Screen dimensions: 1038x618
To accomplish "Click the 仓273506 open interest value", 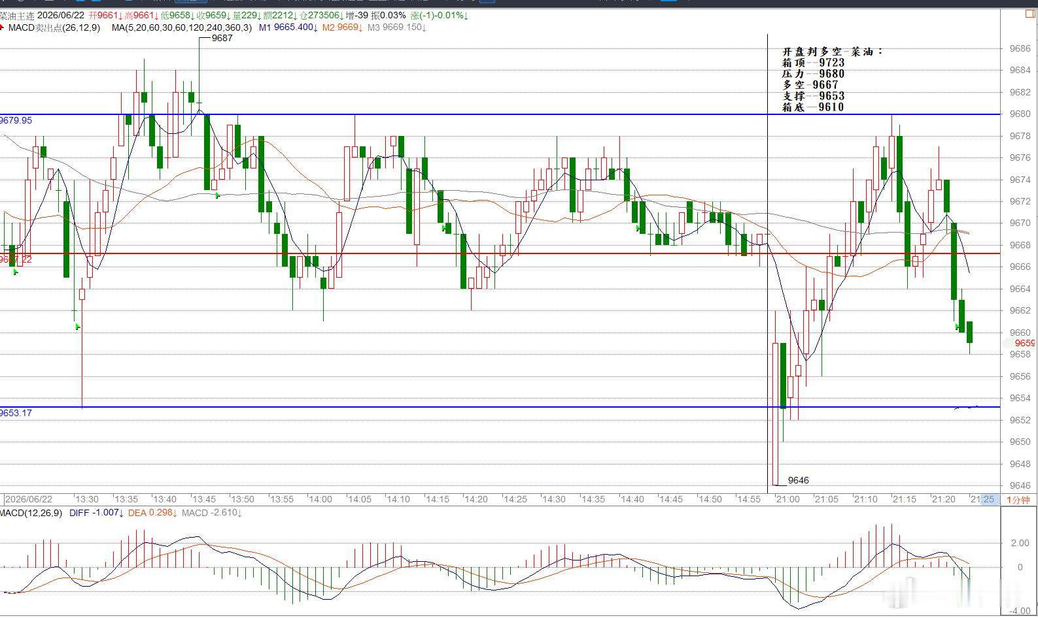I will pyautogui.click(x=322, y=15).
